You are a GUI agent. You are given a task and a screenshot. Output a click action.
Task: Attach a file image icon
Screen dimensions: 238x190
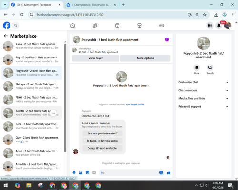[x=80, y=172]
